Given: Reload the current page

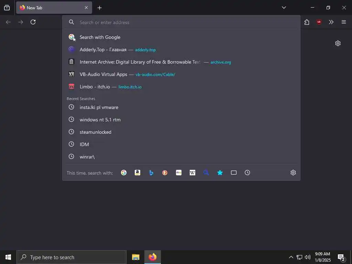Looking at the screenshot, I should tap(33, 22).
